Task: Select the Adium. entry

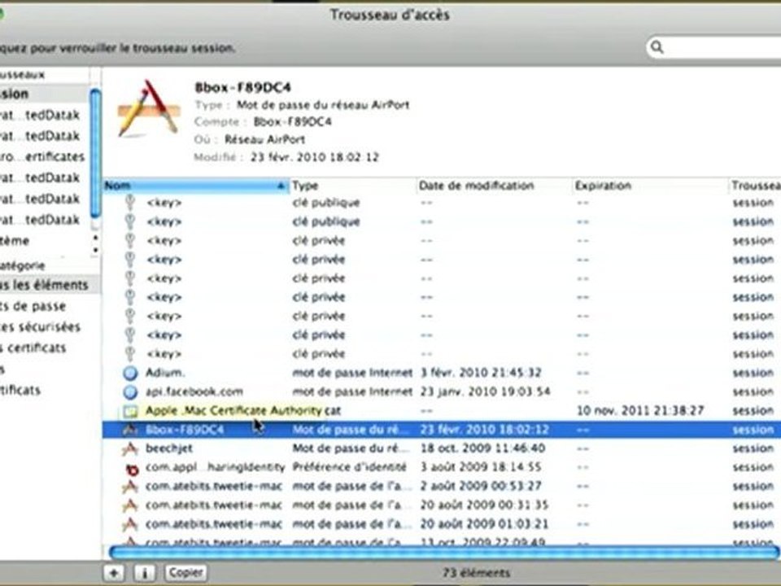Action: tap(165, 372)
